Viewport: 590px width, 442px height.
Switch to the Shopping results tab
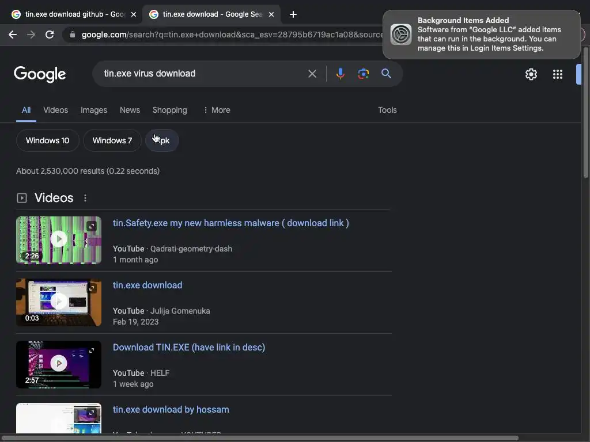click(170, 110)
